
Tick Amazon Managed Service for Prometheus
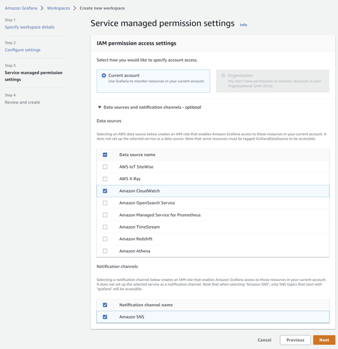click(x=105, y=215)
